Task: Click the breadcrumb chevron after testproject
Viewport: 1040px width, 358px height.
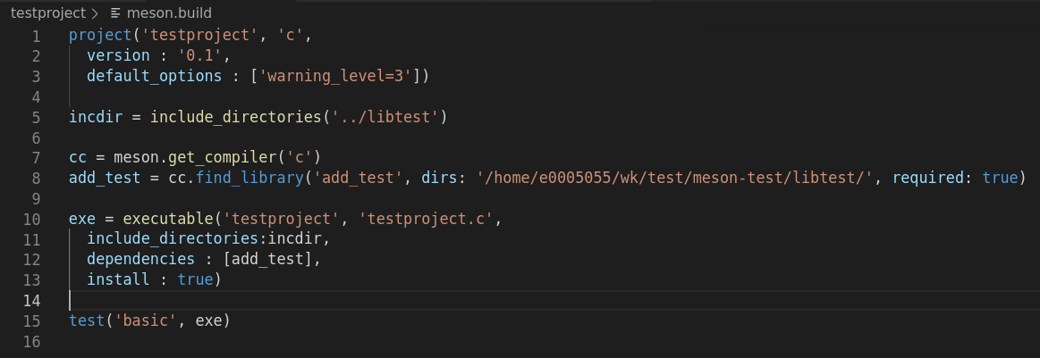Action: coord(95,13)
